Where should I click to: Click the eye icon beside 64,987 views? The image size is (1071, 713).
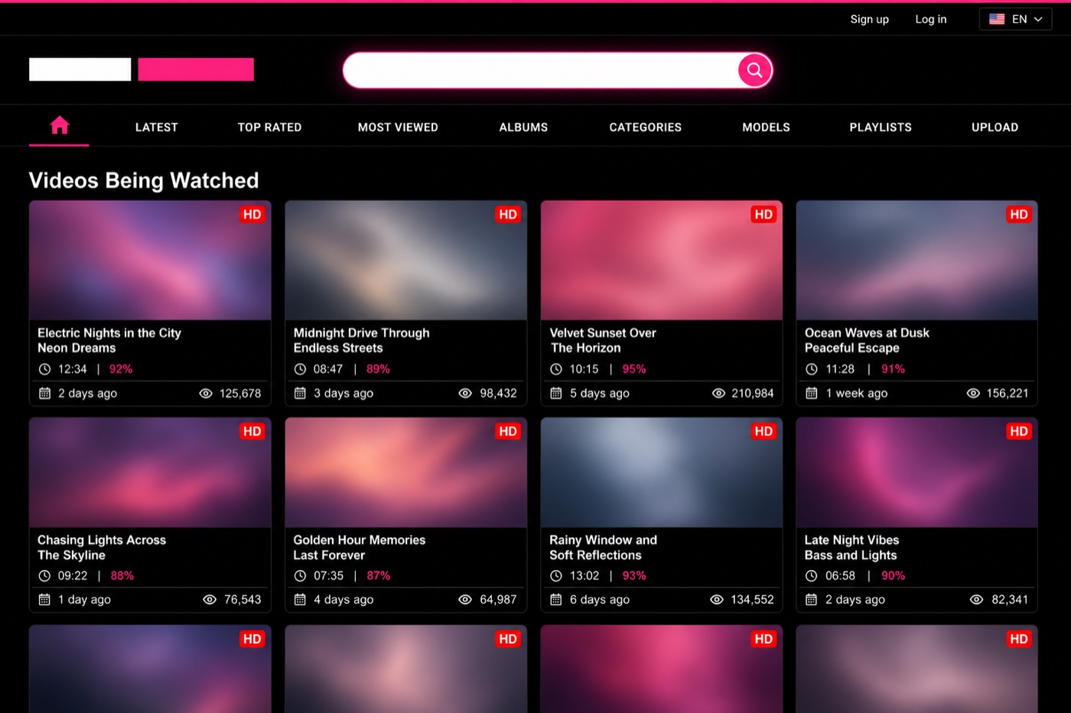(465, 599)
